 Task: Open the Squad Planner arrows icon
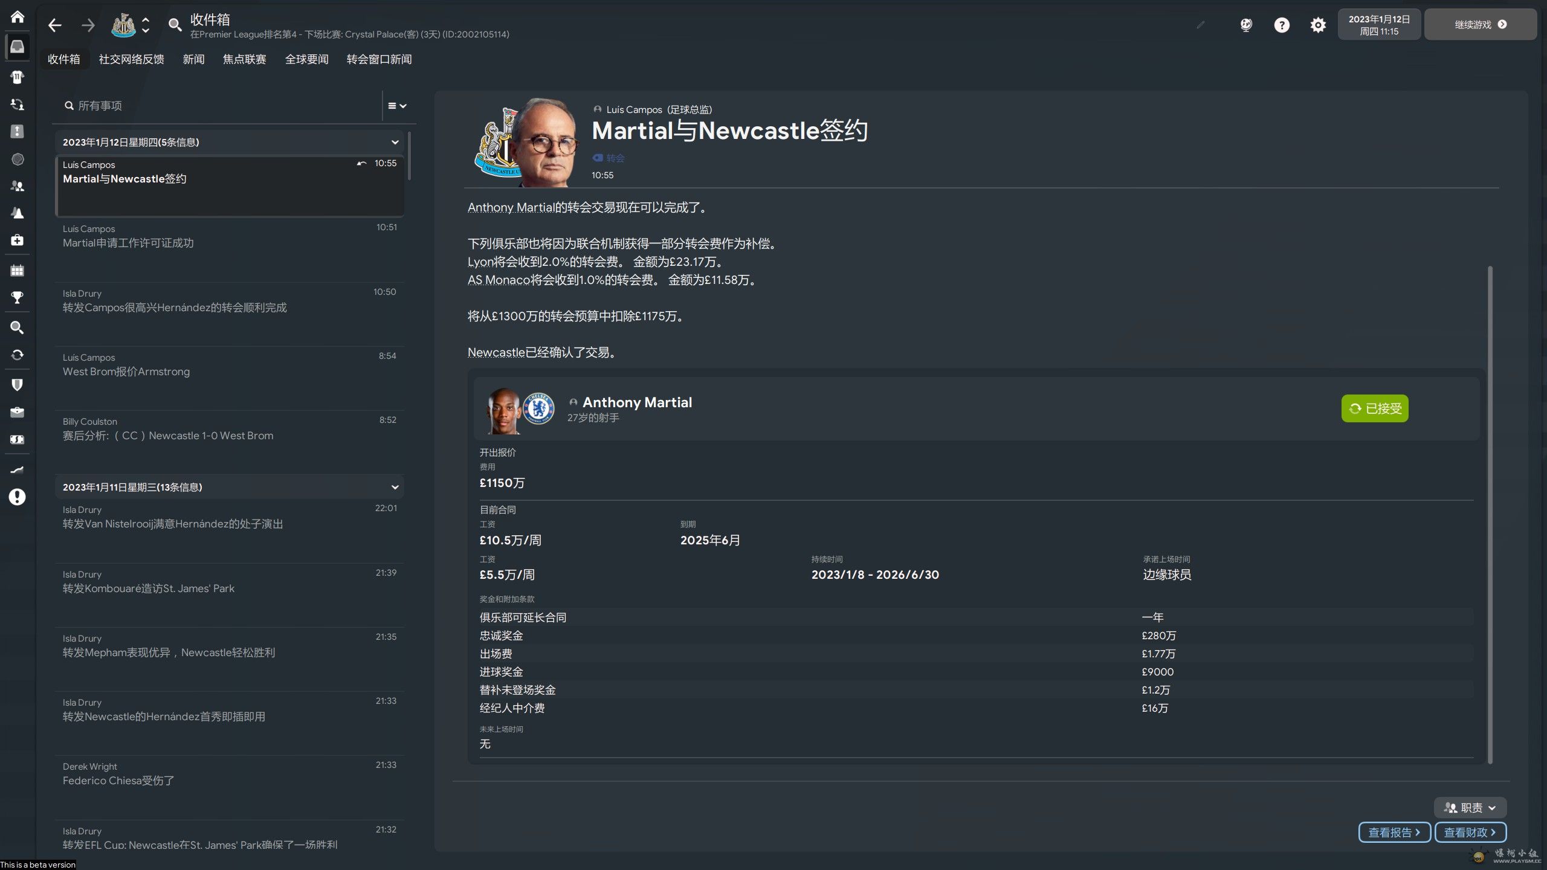[17, 104]
